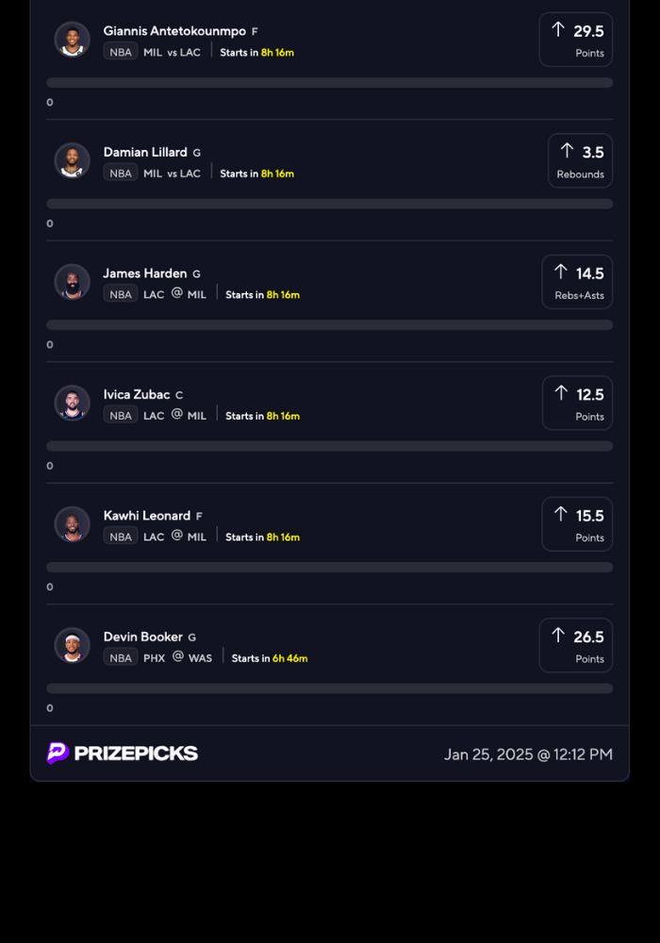Click James Harden's player avatar
The height and width of the screenshot is (943, 660).
[73, 282]
